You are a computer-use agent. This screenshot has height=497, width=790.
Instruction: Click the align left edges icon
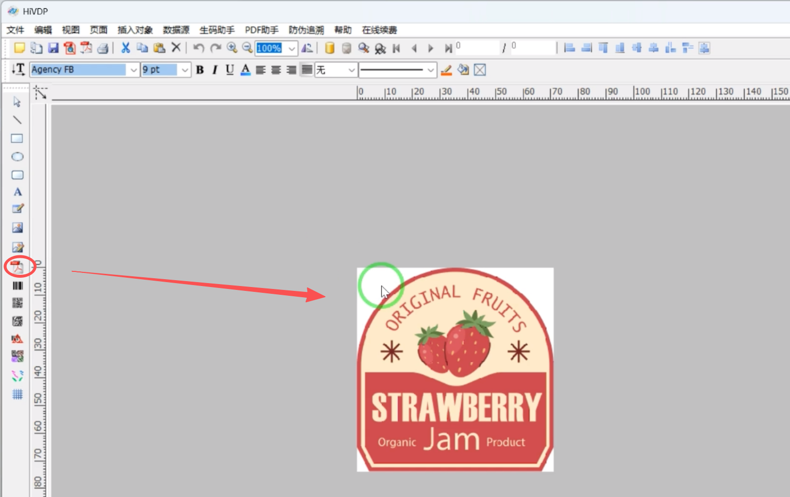(x=569, y=48)
